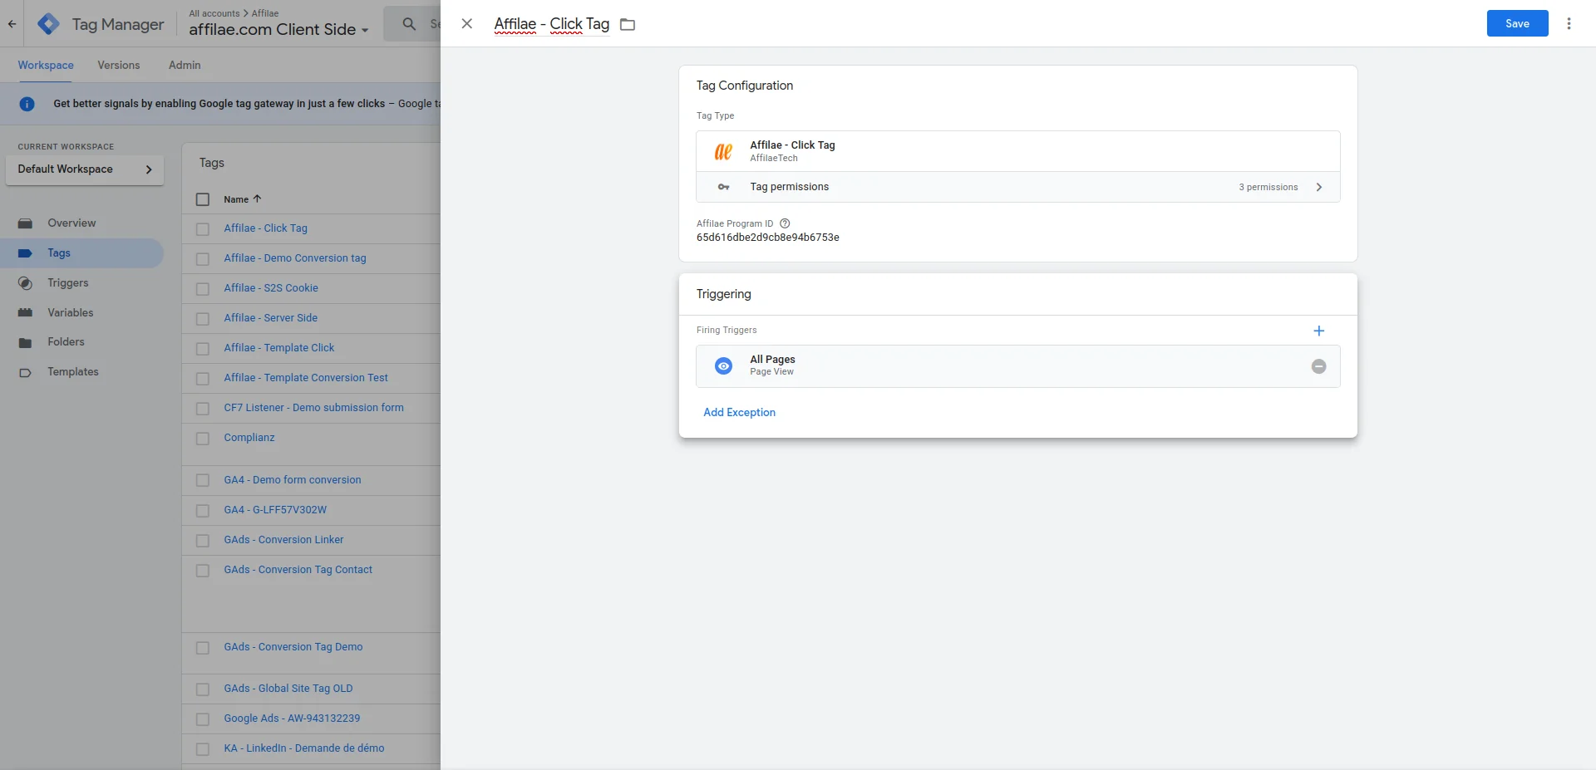Click the folder icon beside the tag name
This screenshot has width=1596, height=770.
coord(628,25)
